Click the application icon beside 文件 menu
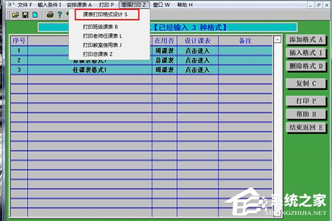The width and height of the screenshot is (332, 221). pos(12,4)
